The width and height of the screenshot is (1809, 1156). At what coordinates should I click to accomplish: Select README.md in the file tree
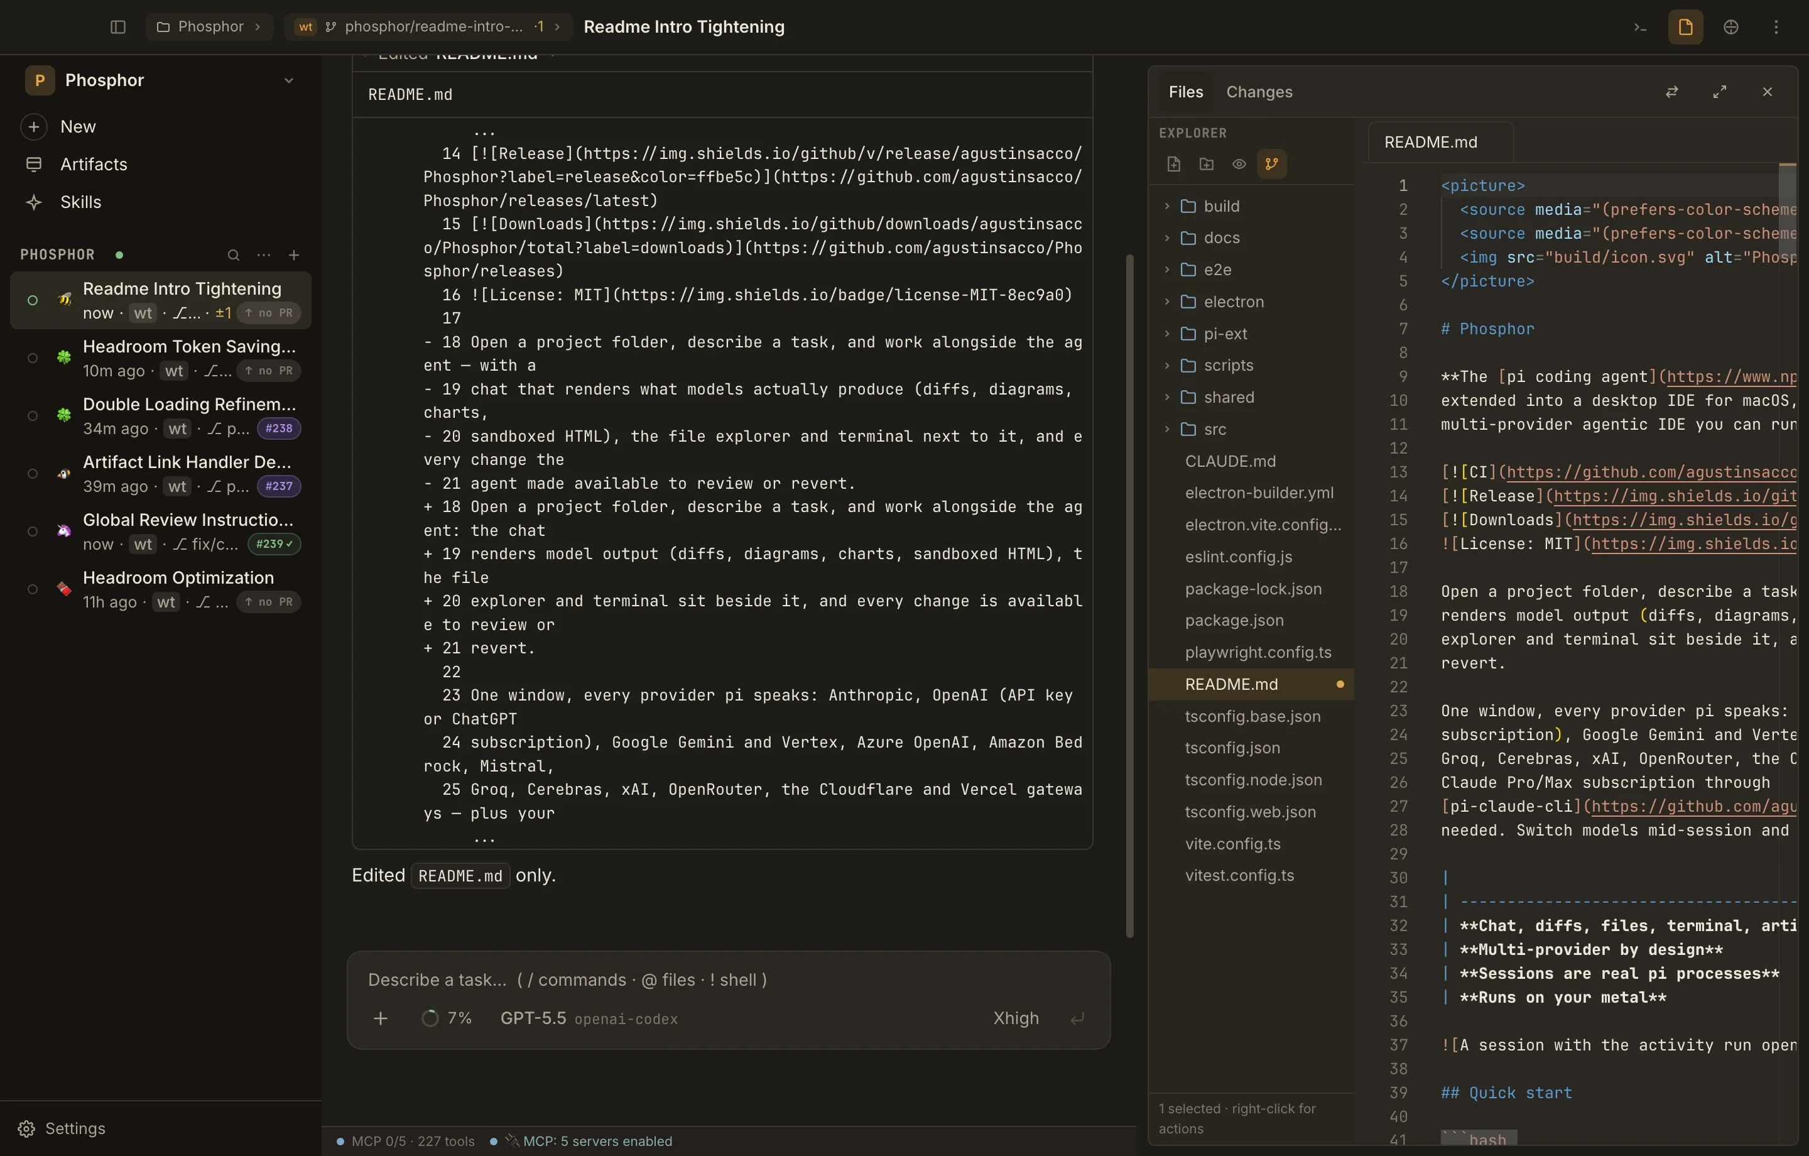(1251, 684)
